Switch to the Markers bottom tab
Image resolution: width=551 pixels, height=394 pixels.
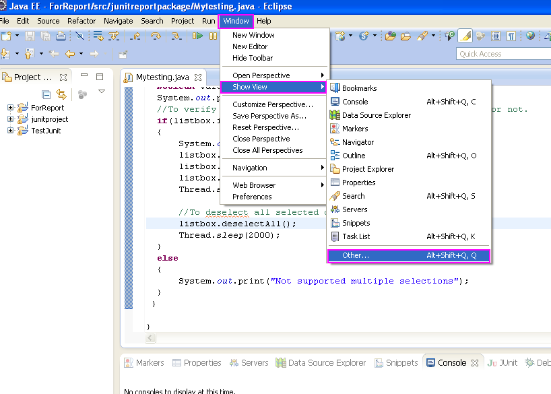pyautogui.click(x=144, y=363)
